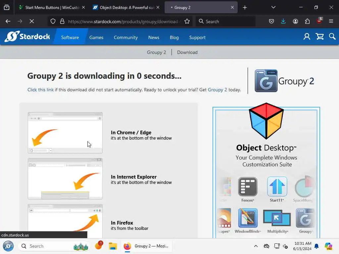Click the Firefox account icon

[295, 21]
